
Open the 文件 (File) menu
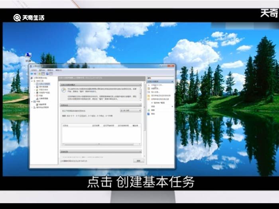click(34, 70)
